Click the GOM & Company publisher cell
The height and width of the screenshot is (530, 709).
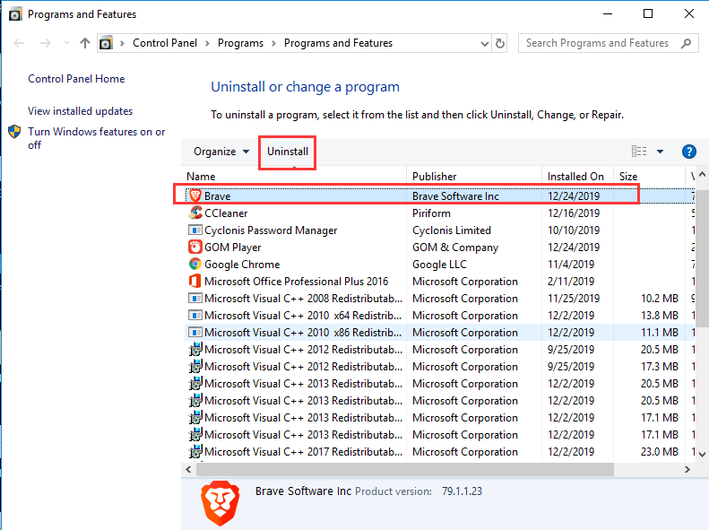(454, 248)
